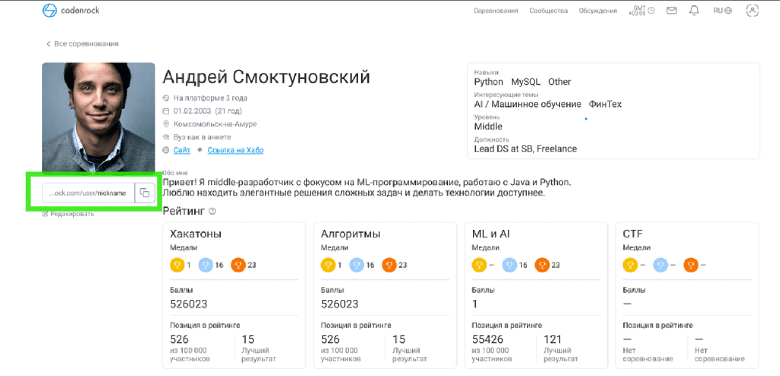Screen dimensions: 780x376
Task: Click the profile URL field ending in user/nickname
Action: (x=88, y=193)
